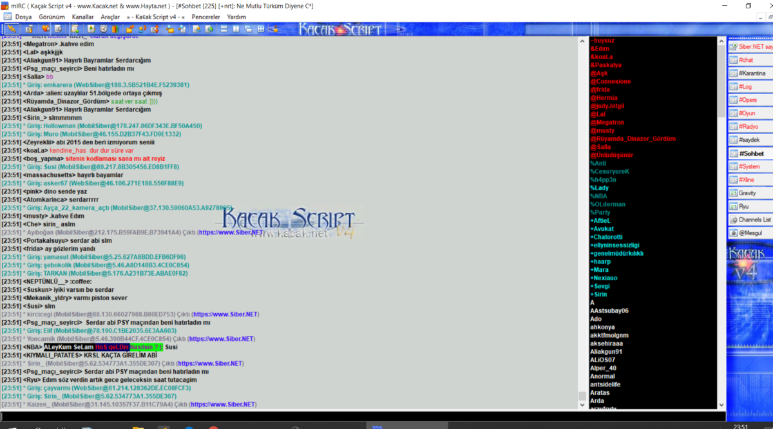Open Favorites heart icon in toolbar

pyautogui.click(x=45, y=29)
